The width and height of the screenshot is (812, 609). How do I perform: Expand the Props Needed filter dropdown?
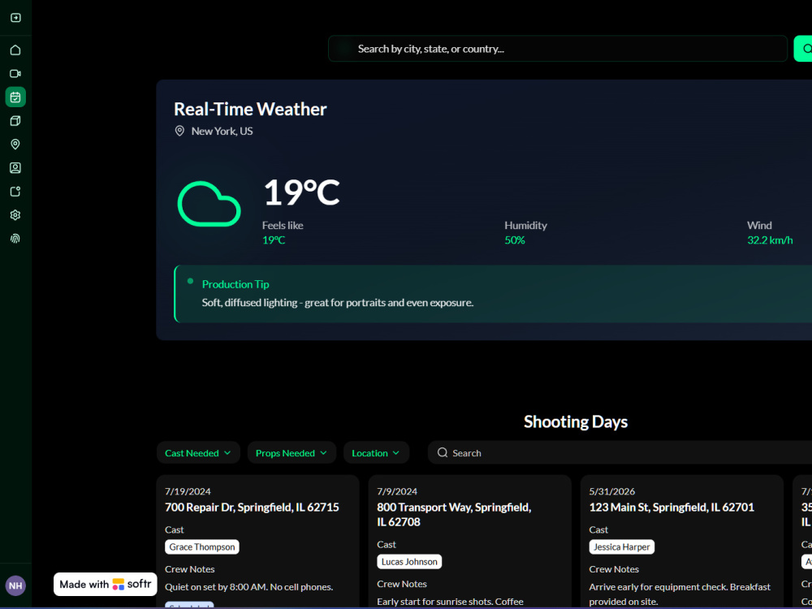click(x=292, y=453)
